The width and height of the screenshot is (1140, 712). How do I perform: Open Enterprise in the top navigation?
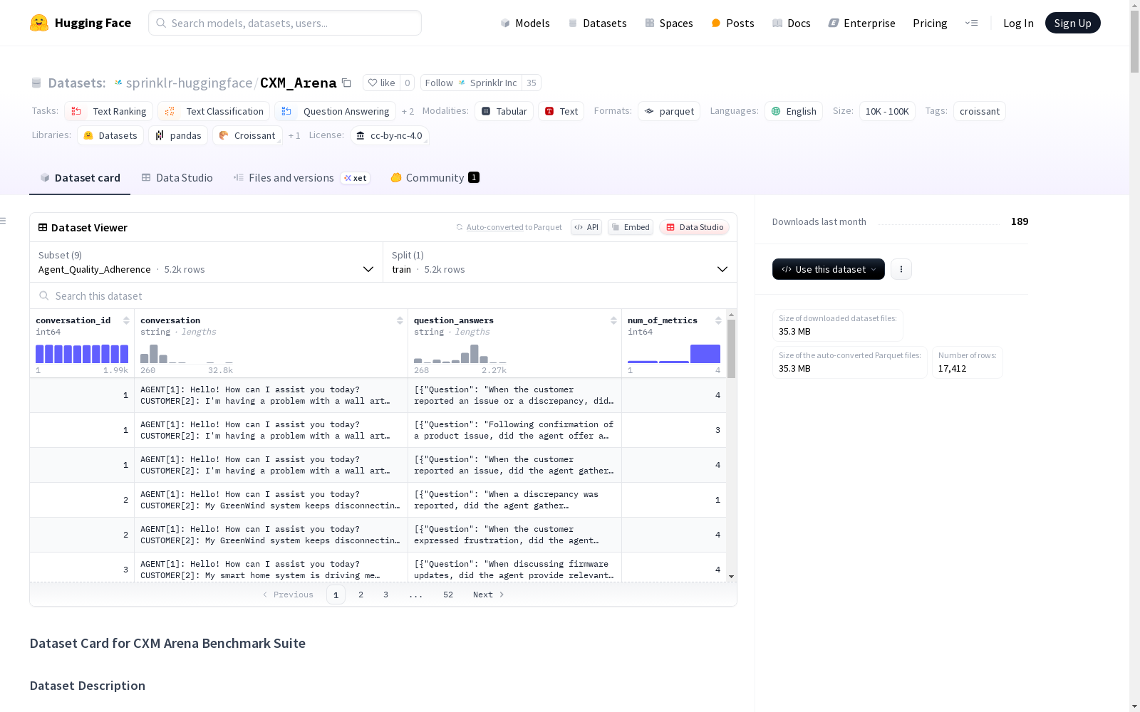tap(861, 23)
